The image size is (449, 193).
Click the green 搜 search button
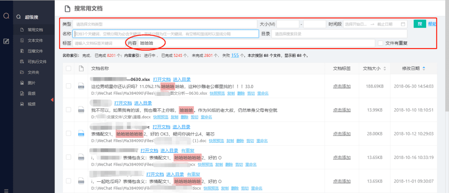click(x=420, y=24)
